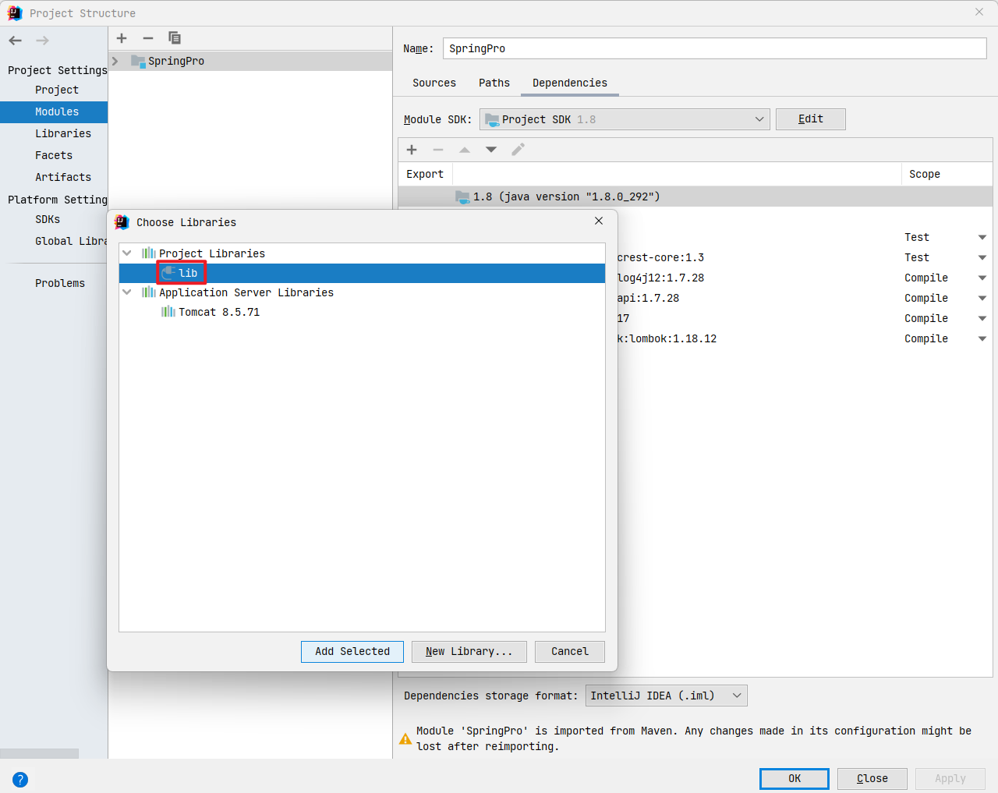The width and height of the screenshot is (998, 793).
Task: Open scope dropdown for api:1.7.28
Action: [x=982, y=298]
